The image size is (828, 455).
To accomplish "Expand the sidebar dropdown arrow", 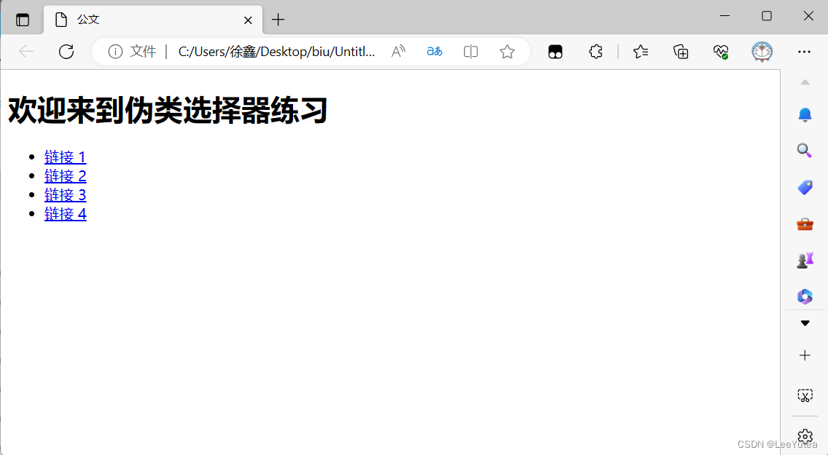I will pos(805,323).
